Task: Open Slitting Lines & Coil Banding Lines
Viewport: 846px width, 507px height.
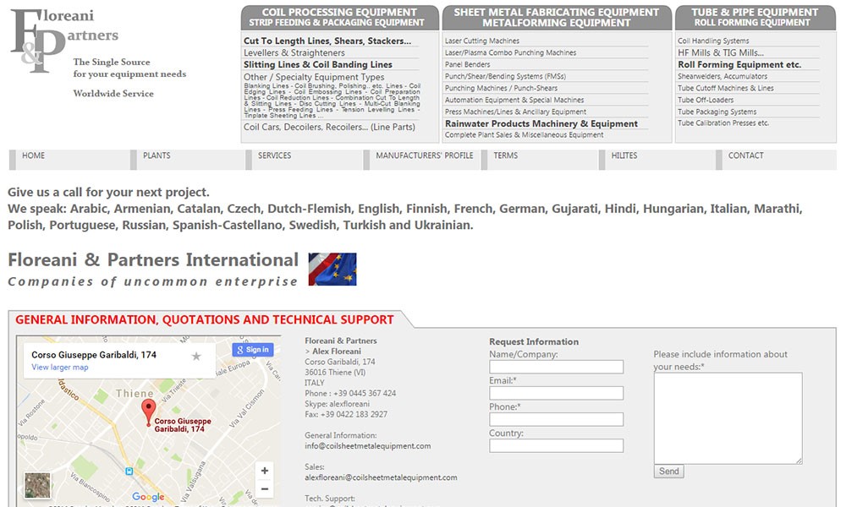Action: 318,65
